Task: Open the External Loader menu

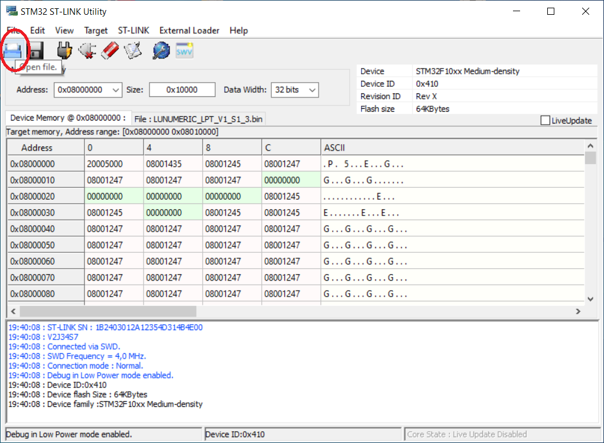Action: click(189, 30)
